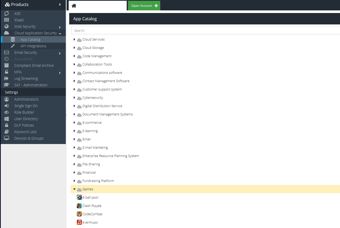
Task: Click the Open Account button
Action: [144, 6]
